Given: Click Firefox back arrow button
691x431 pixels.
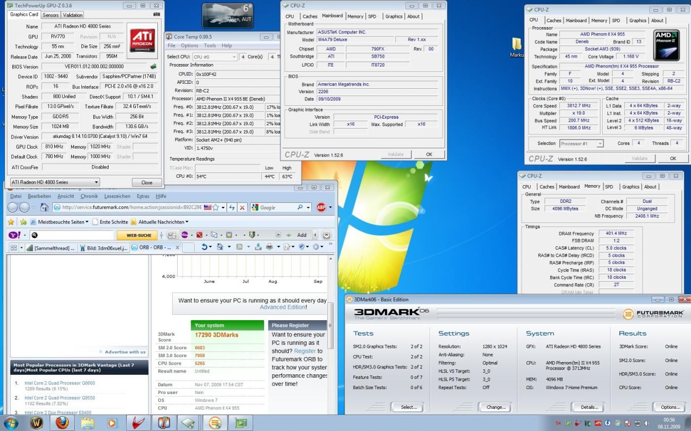Looking at the screenshot, I should coord(13,207).
